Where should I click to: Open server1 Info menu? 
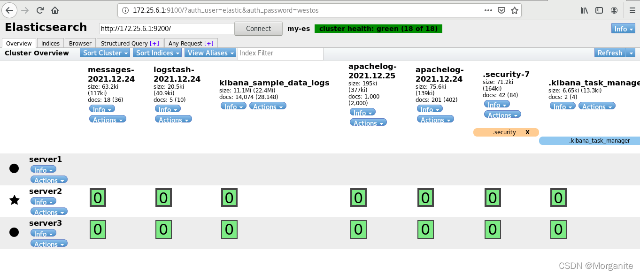click(x=43, y=170)
